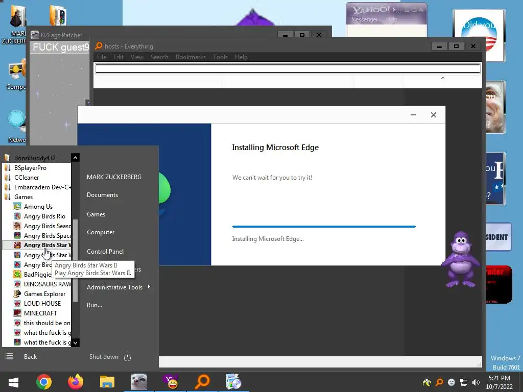Open Among Us game entry
The width and height of the screenshot is (523, 392).
click(x=38, y=207)
